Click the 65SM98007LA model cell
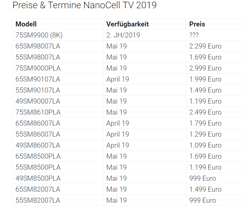Screen dimensions: 244x212 point(38,46)
